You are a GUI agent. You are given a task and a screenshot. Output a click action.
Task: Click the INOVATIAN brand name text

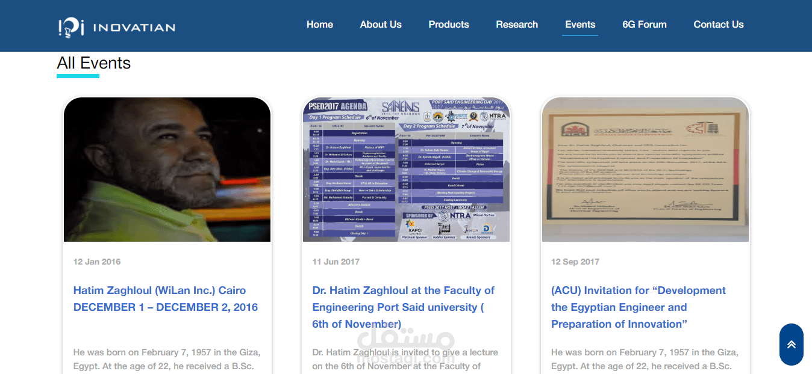pos(134,27)
